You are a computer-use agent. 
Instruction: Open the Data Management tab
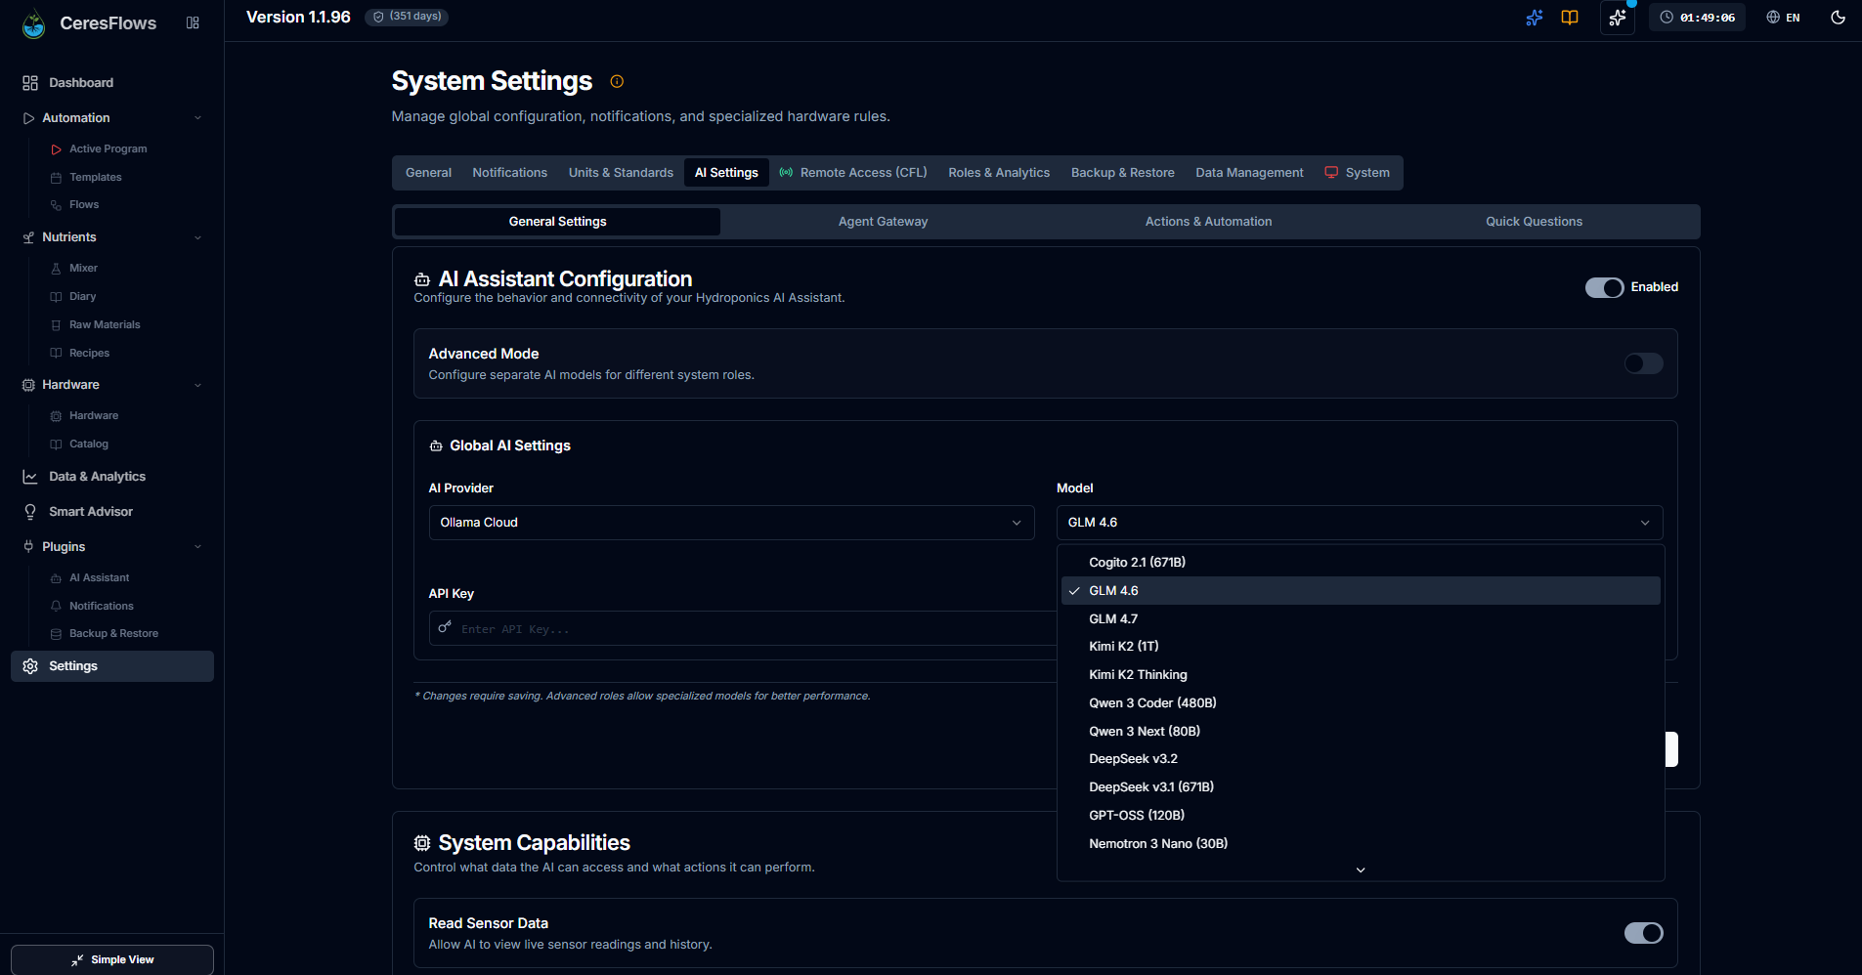pos(1249,173)
